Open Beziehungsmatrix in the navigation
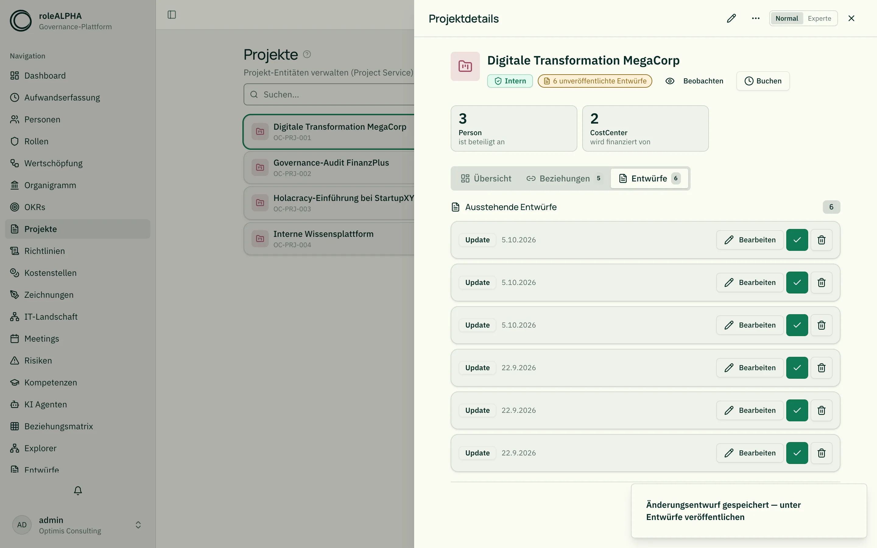Screen dimensions: 877x548 point(78,427)
